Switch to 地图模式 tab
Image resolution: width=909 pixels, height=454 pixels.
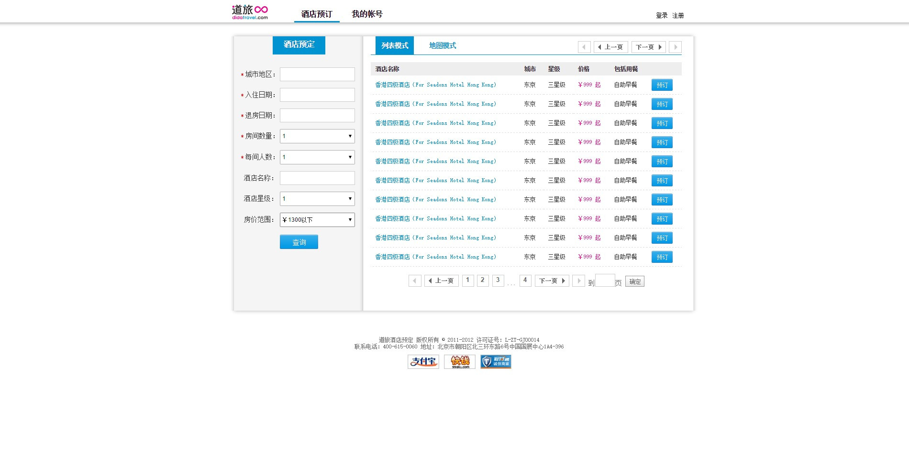click(442, 45)
